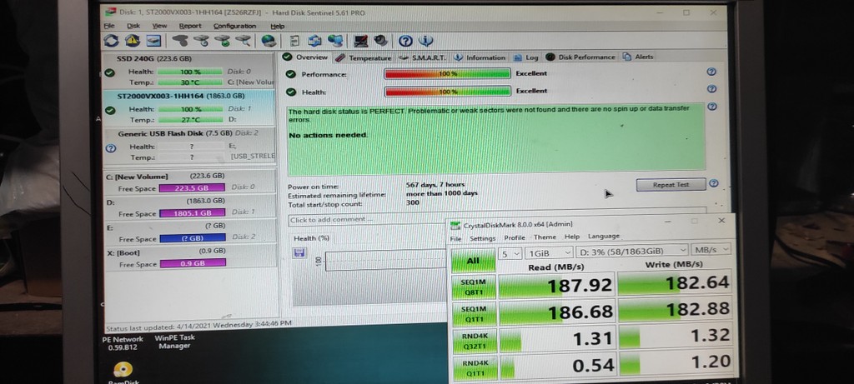This screenshot has height=384, width=854.
Task: Switch to the S.M.A.R.T. tab
Action: pos(423,57)
